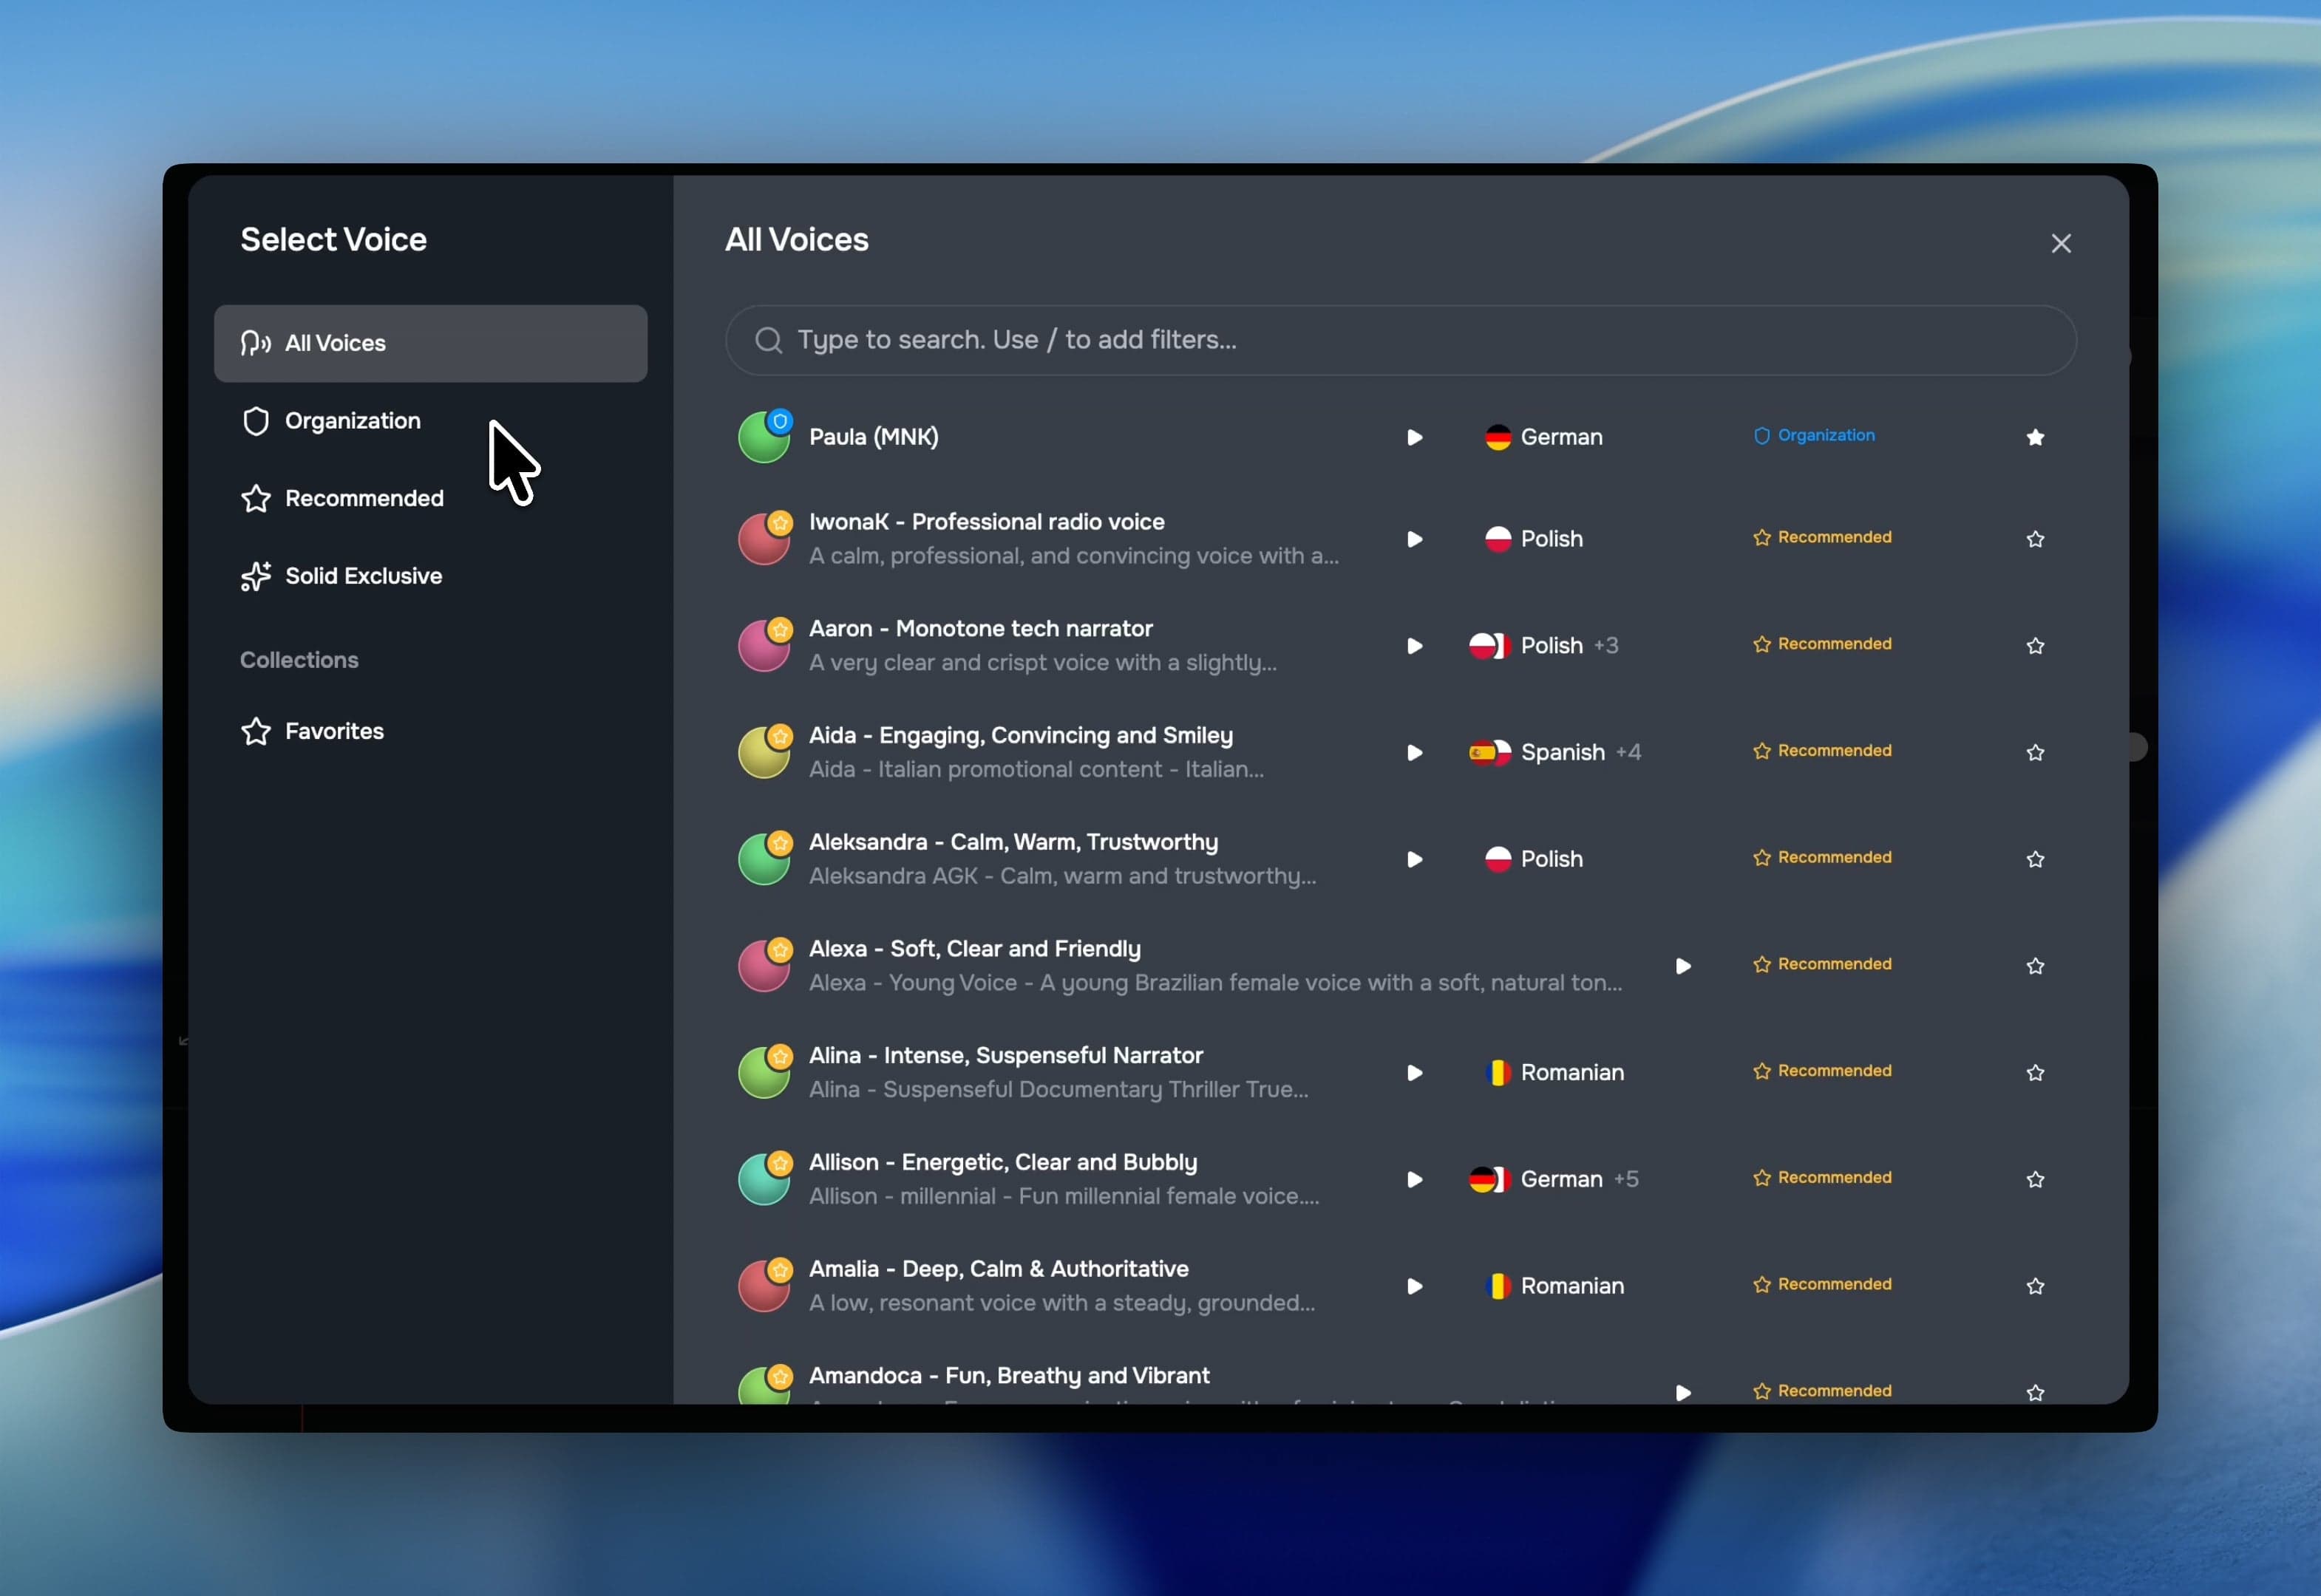Favorite the Aaron voice with its star
Image resolution: width=2321 pixels, height=1596 pixels.
[2035, 646]
